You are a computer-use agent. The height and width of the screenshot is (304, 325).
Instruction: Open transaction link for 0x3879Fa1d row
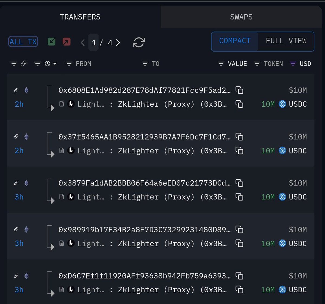point(16,183)
